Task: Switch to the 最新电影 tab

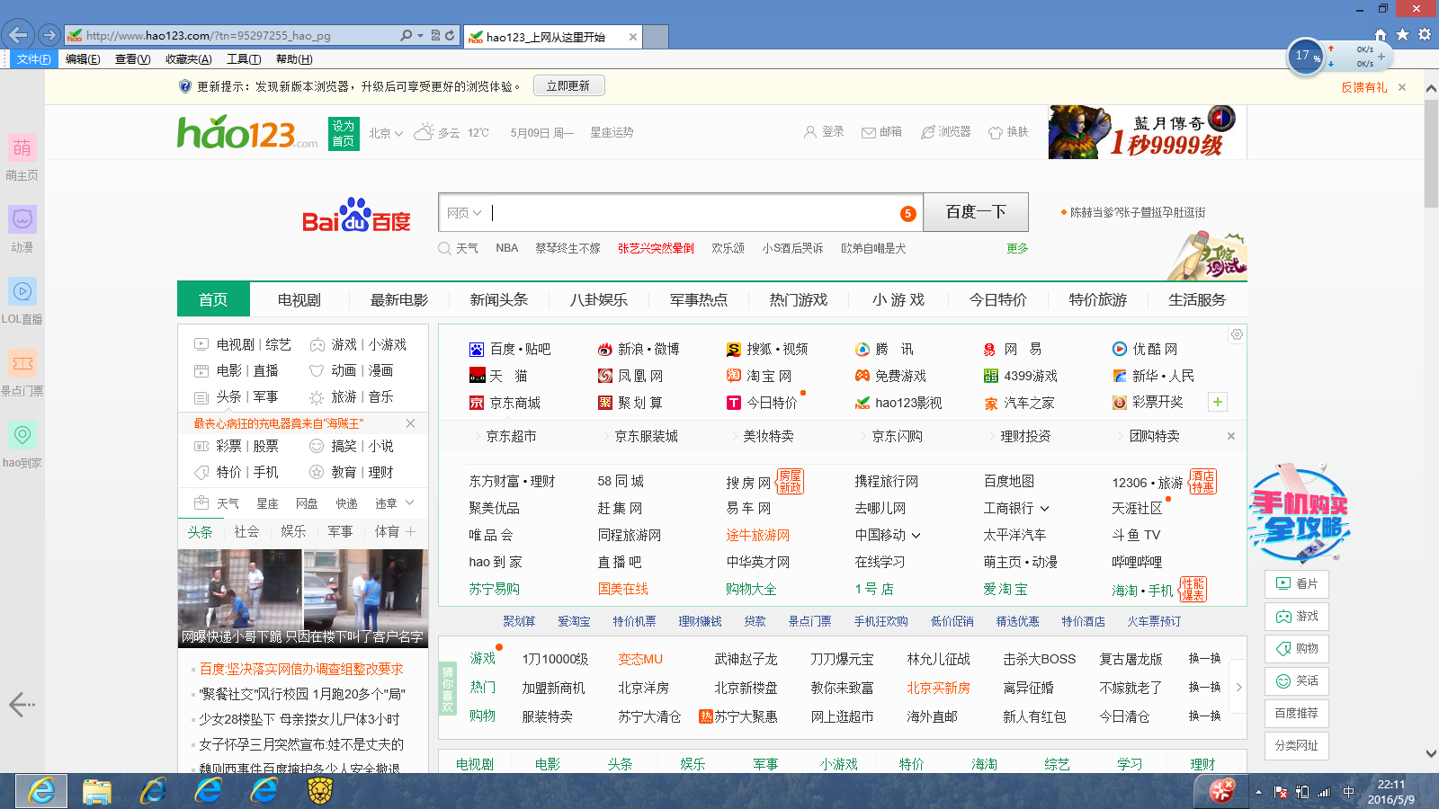Action: 399,300
